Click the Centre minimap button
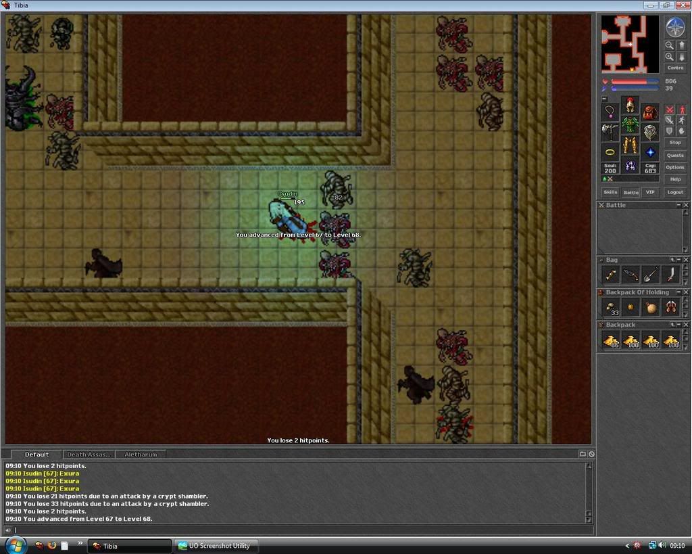Screen dimensions: 692x554 pos(675,68)
